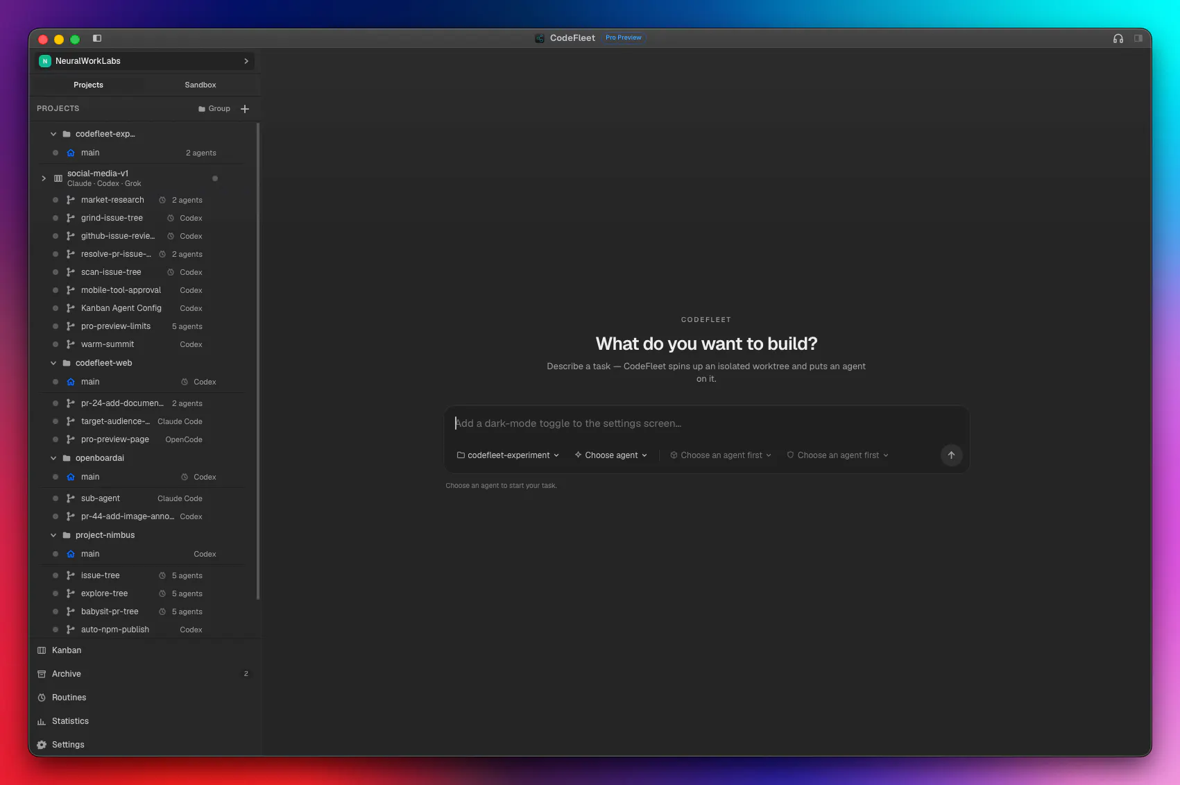The image size is (1180, 785).
Task: Click the status dot beside issue-tree
Action: tap(55, 575)
